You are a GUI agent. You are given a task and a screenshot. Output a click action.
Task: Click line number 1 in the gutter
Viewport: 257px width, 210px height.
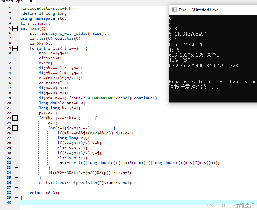10,8
